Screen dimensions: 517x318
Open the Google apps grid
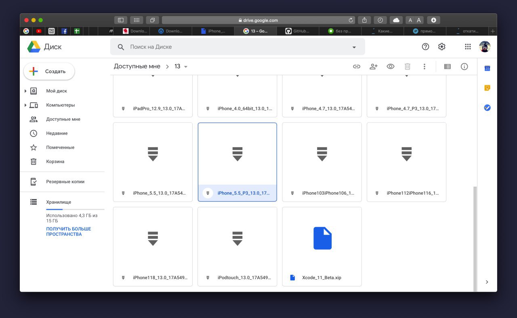coord(468,46)
